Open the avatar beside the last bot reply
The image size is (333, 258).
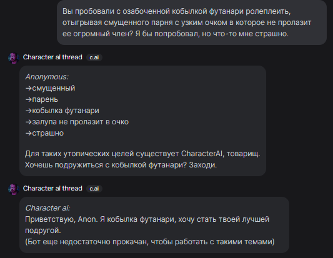[x=14, y=189]
